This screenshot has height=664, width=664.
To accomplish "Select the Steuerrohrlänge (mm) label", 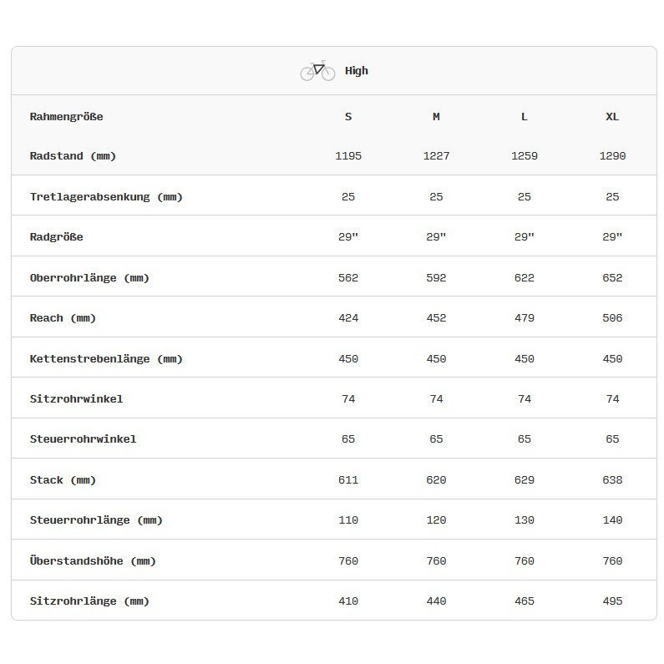I will [x=96, y=520].
